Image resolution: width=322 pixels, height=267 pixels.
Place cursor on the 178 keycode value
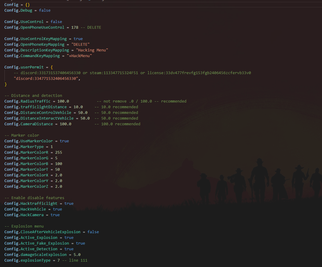pos(75,28)
